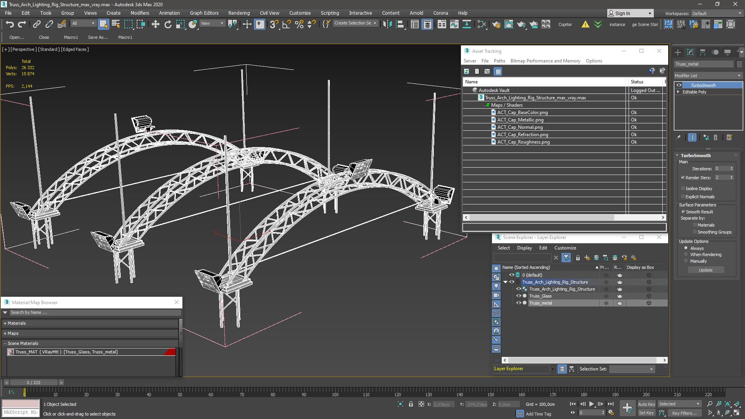Select the Move tool in main toolbar
Screen dimensions: 745x419
[x=155, y=24]
